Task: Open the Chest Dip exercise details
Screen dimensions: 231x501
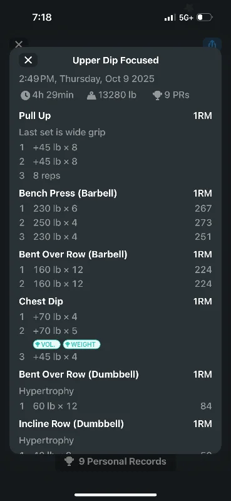Action: point(41,301)
